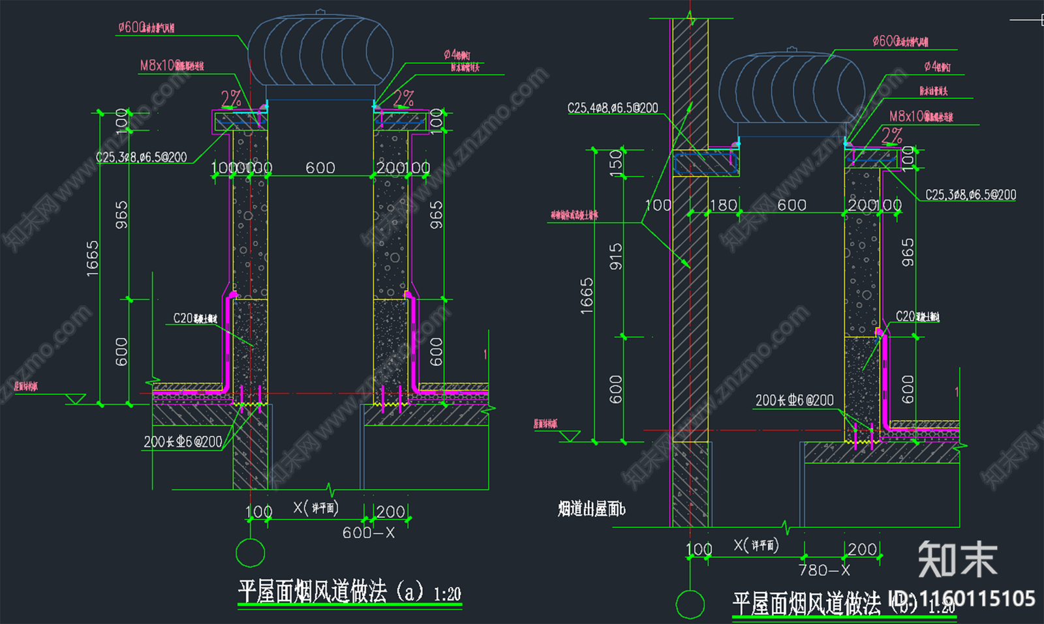Select the 1665 overall dimension in detail (b)
The width and height of the screenshot is (1044, 624).
[587, 295]
